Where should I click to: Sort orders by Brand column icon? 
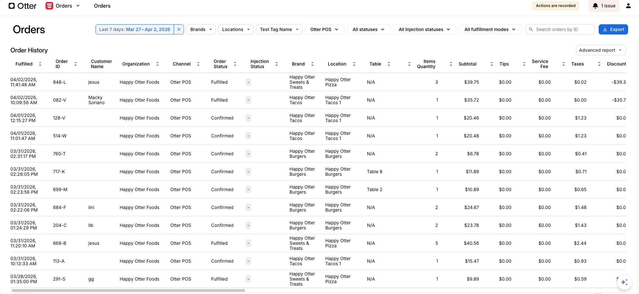(x=312, y=64)
